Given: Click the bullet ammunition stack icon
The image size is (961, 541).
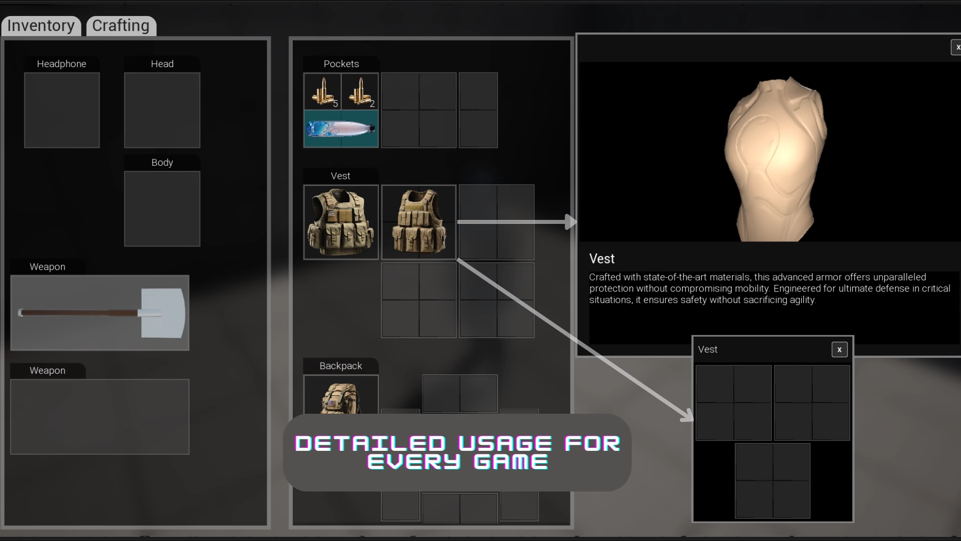Looking at the screenshot, I should [323, 91].
